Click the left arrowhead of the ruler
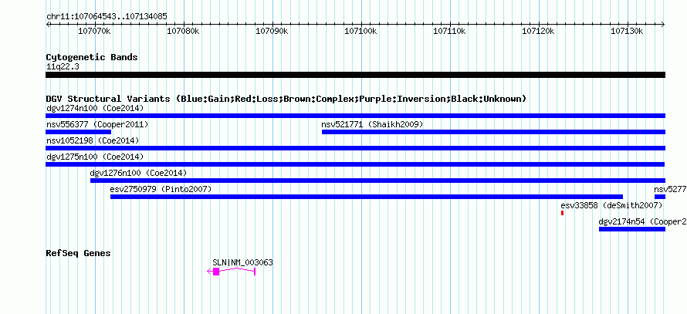The image size is (687, 314). tap(48, 25)
